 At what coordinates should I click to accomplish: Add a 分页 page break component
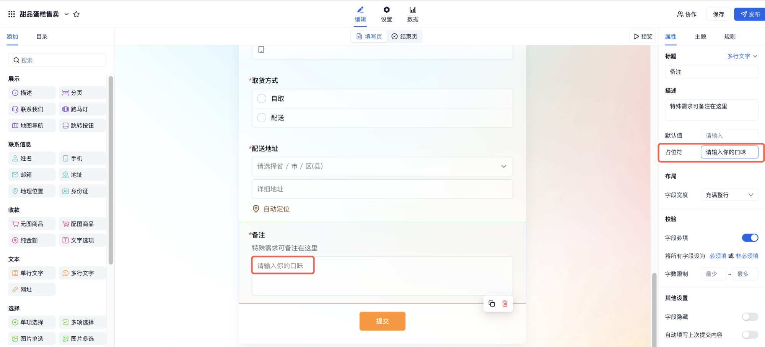click(82, 93)
